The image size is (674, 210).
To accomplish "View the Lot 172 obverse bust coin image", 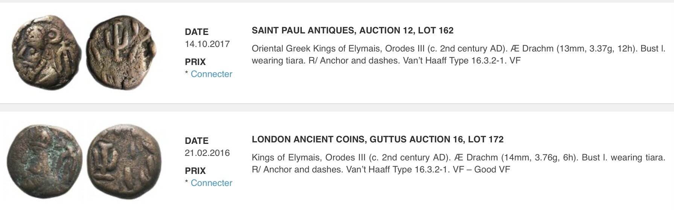I will 44,162.
